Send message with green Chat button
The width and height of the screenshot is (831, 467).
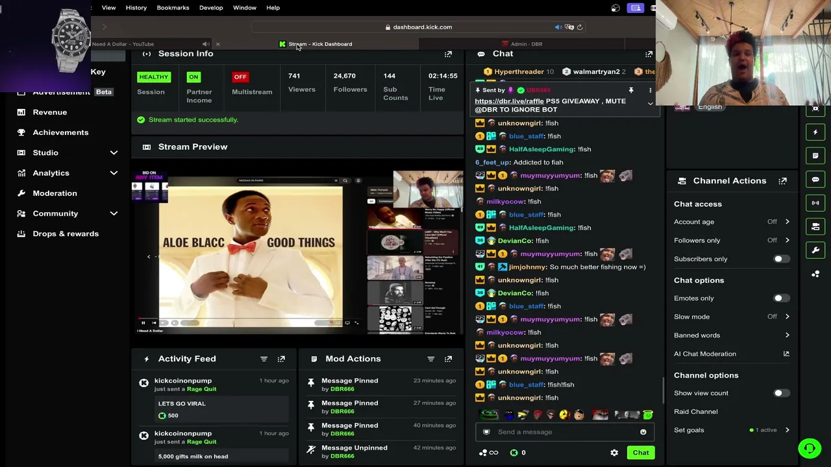pyautogui.click(x=641, y=453)
